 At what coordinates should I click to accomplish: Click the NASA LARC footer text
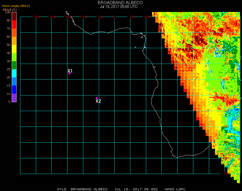point(175,189)
